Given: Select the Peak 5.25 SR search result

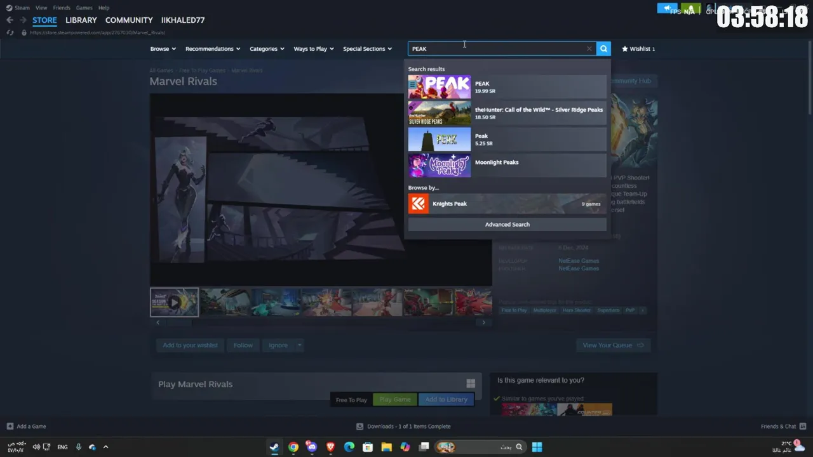Looking at the screenshot, I should click(x=507, y=139).
